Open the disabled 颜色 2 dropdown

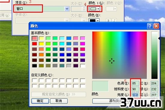(x=111, y=9)
